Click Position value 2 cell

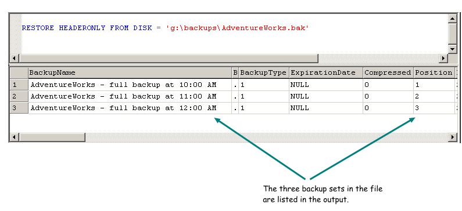click(x=434, y=96)
